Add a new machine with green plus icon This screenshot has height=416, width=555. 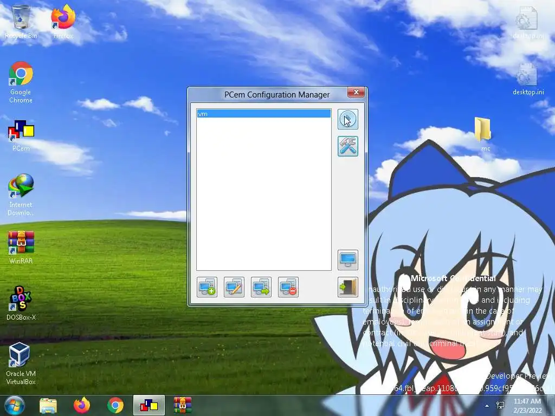207,287
